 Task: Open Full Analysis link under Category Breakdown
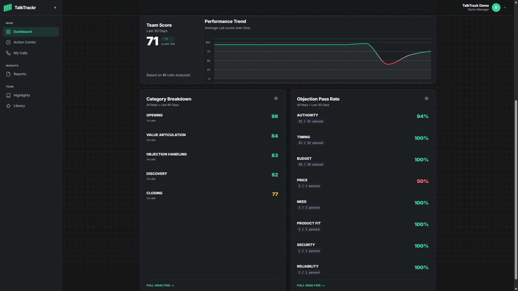coord(160,285)
